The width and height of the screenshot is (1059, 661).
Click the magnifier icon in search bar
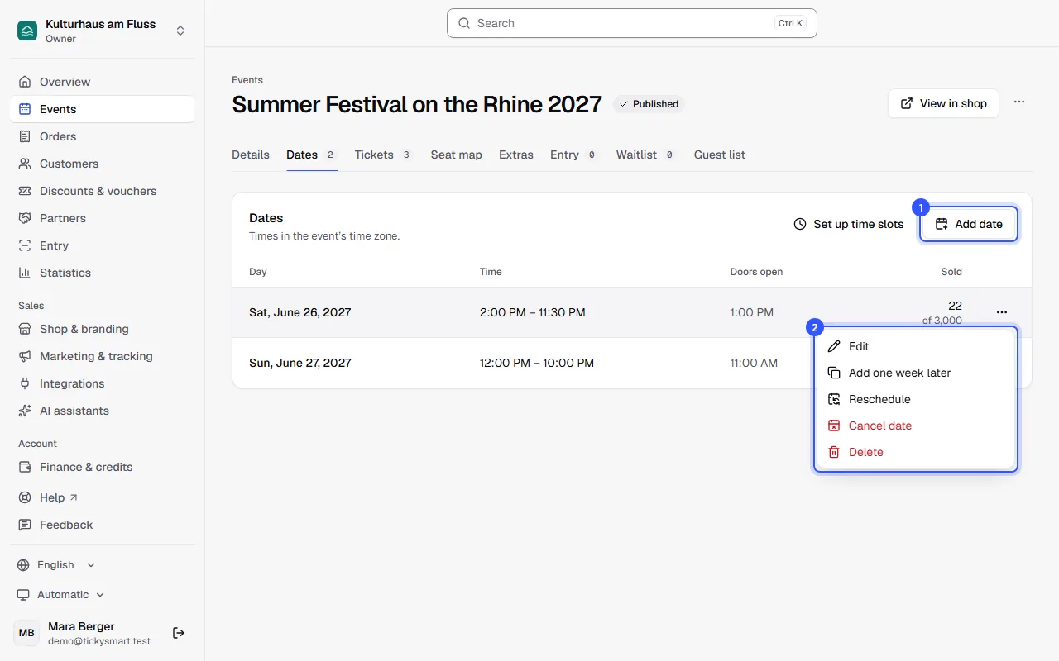coord(465,23)
